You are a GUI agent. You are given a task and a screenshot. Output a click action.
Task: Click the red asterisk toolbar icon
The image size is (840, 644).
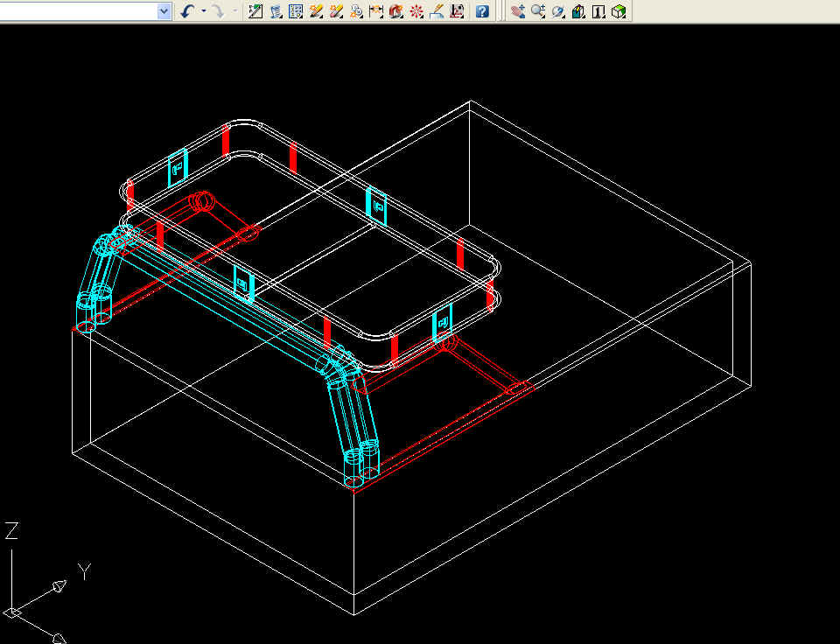[x=416, y=11]
